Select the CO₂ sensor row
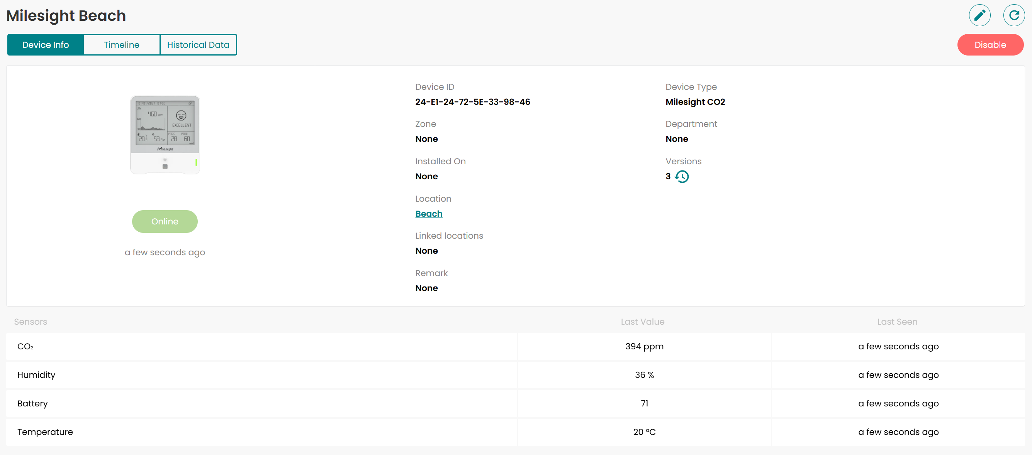1032x455 pixels. [515, 346]
